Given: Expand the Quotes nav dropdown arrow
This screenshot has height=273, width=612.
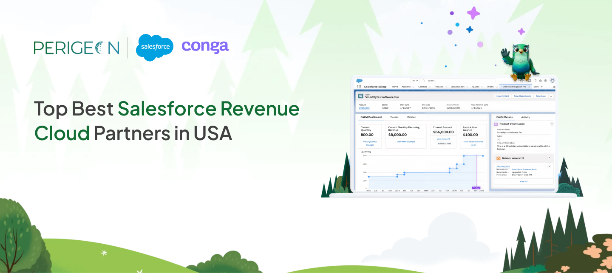Looking at the screenshot, I should click(482, 87).
